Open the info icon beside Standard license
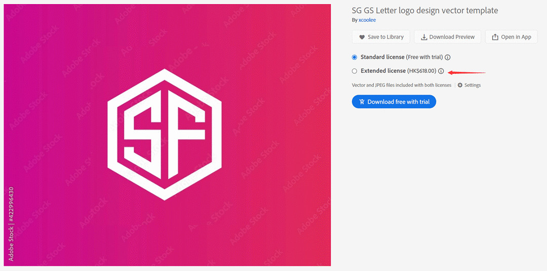 coord(448,57)
